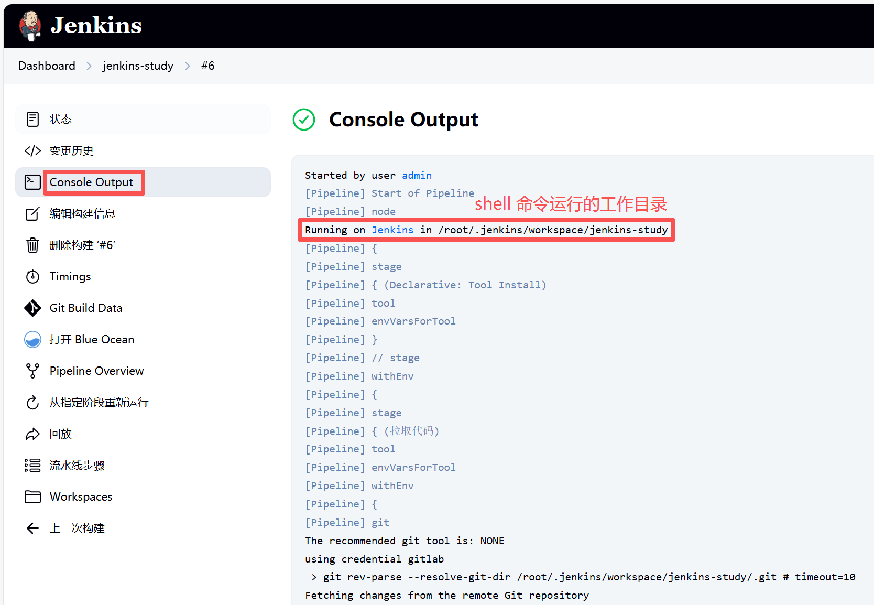Open 变更历史 change history
This screenshot has width=874, height=605.
pos(143,150)
